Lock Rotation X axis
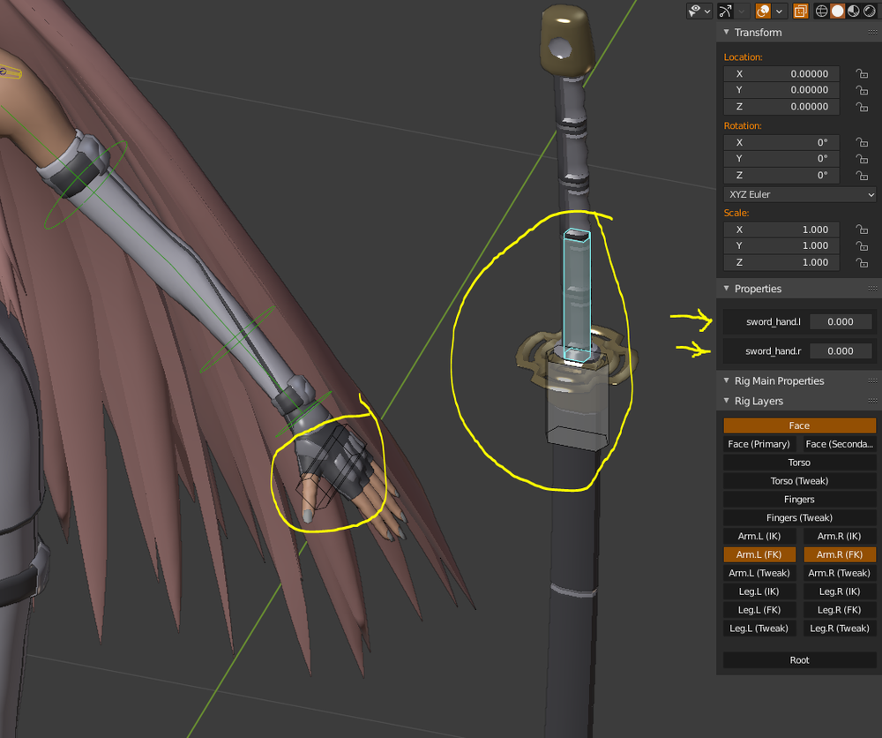The image size is (882, 738). (862, 142)
